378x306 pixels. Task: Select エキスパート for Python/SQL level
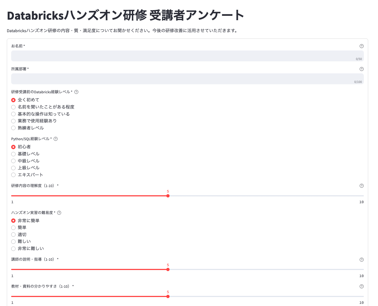coord(13,175)
